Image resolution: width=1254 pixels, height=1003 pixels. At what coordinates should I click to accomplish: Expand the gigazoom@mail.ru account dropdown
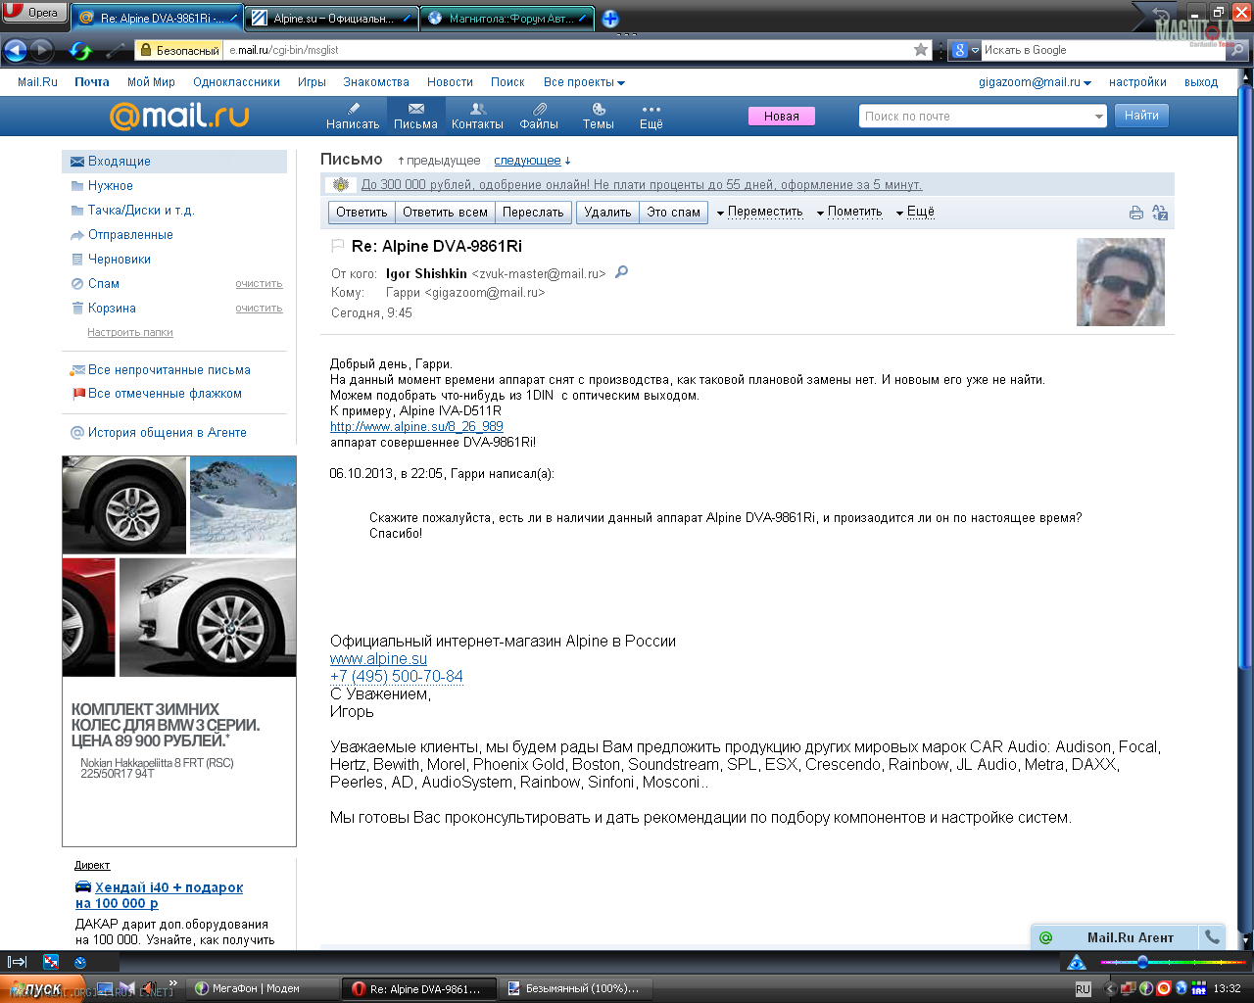point(1035,82)
